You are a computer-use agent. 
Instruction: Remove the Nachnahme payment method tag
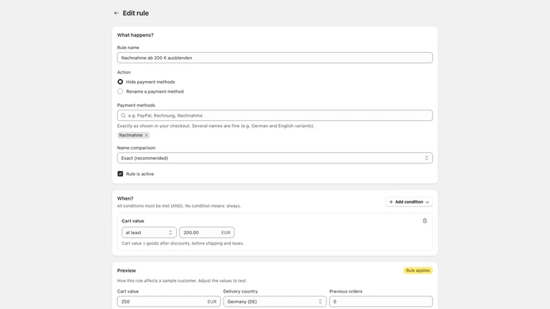[146, 135]
